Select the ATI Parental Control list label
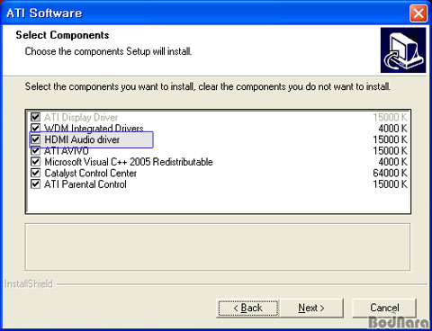Screen dimensions: 432x331 (85, 184)
